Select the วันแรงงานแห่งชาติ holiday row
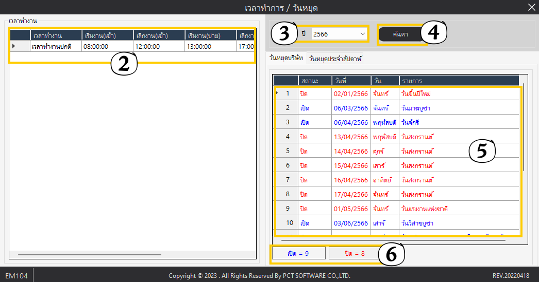Image resolution: width=539 pixels, height=282 pixels. (x=424, y=209)
